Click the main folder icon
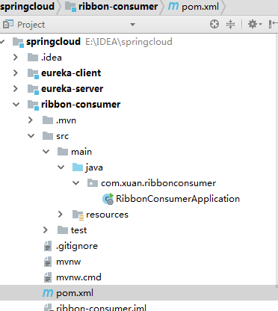The width and height of the screenshot is (278, 311). [63, 152]
